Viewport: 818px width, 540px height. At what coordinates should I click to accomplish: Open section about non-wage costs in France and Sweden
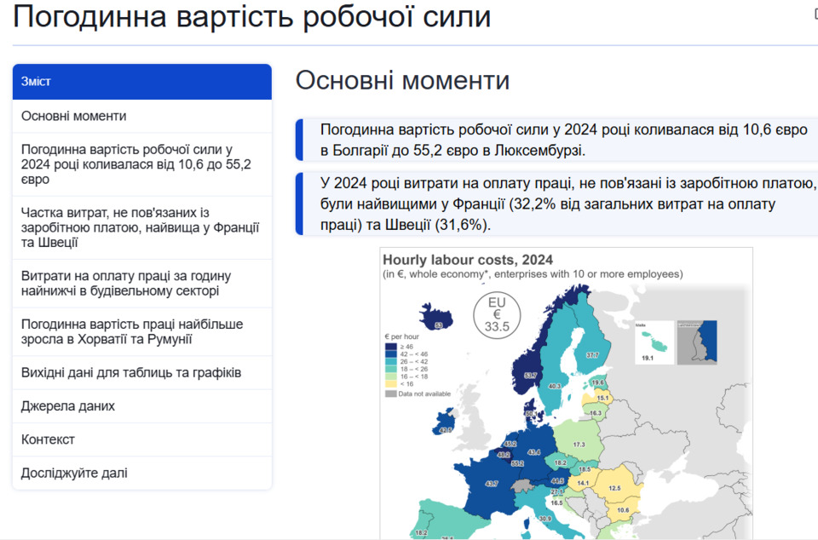[140, 227]
